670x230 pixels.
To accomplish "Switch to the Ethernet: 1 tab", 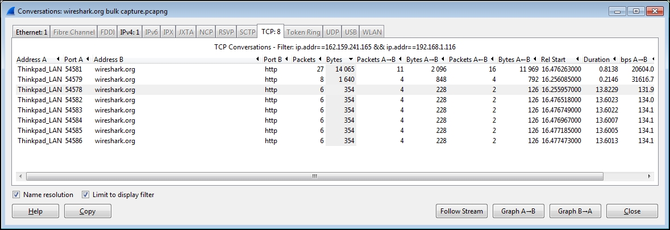I will [x=32, y=32].
